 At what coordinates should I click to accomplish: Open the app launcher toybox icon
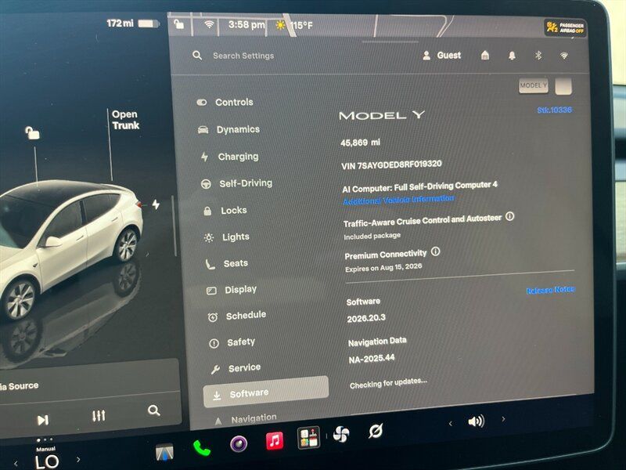[308, 438]
